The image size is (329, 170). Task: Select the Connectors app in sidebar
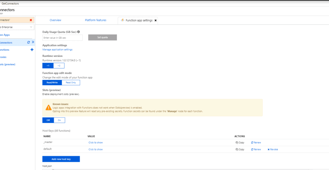(6, 43)
